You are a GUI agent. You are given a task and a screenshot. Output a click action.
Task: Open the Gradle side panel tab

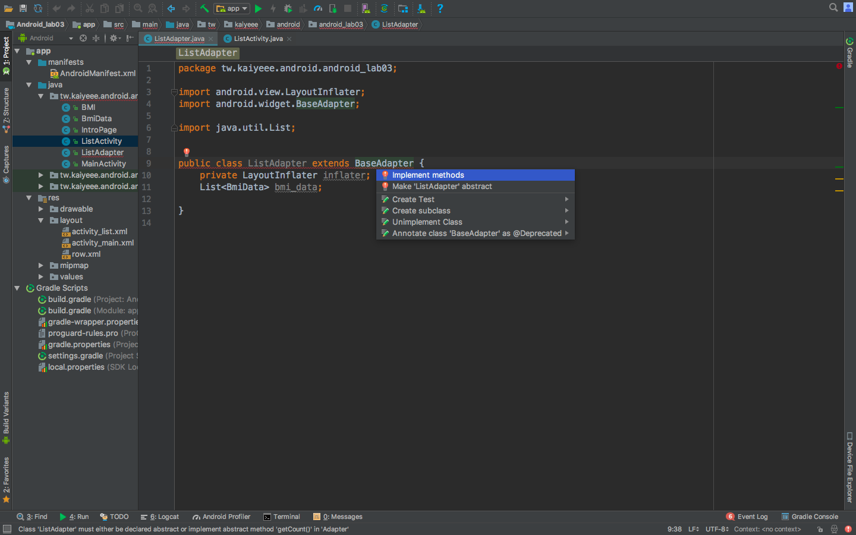(x=850, y=53)
